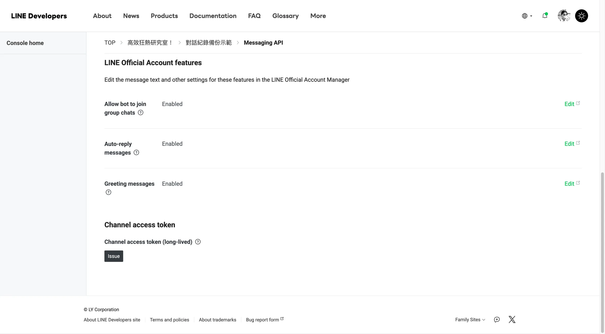Viewport: 605px width, 334px height.
Task: Open the Bug report form link
Action: 265,320
